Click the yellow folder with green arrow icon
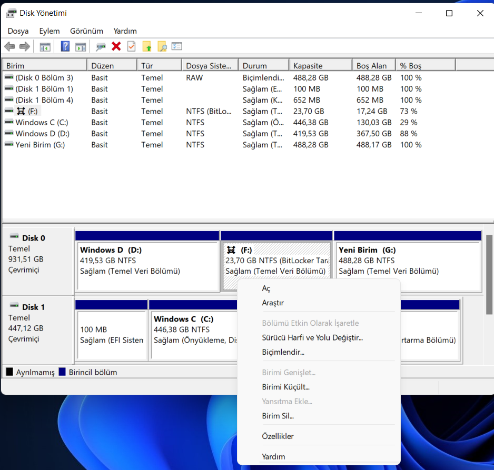 coord(147,47)
